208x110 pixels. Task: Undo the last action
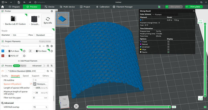click(x=24, y=2)
